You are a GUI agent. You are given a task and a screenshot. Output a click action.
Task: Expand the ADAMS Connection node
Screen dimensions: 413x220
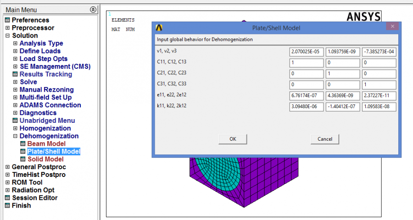15,105
